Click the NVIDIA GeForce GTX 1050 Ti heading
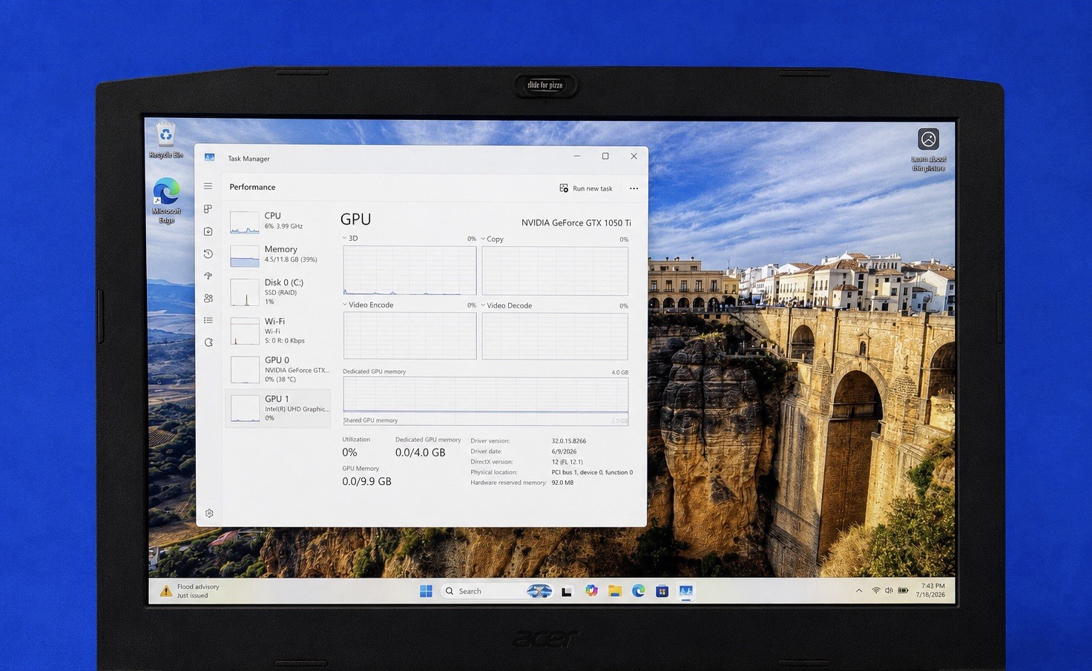1092x671 pixels. coord(576,222)
